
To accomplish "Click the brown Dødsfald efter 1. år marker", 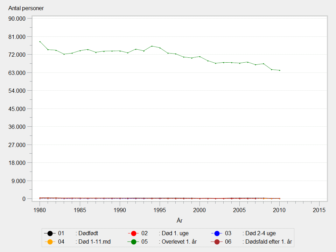I will [217, 242].
